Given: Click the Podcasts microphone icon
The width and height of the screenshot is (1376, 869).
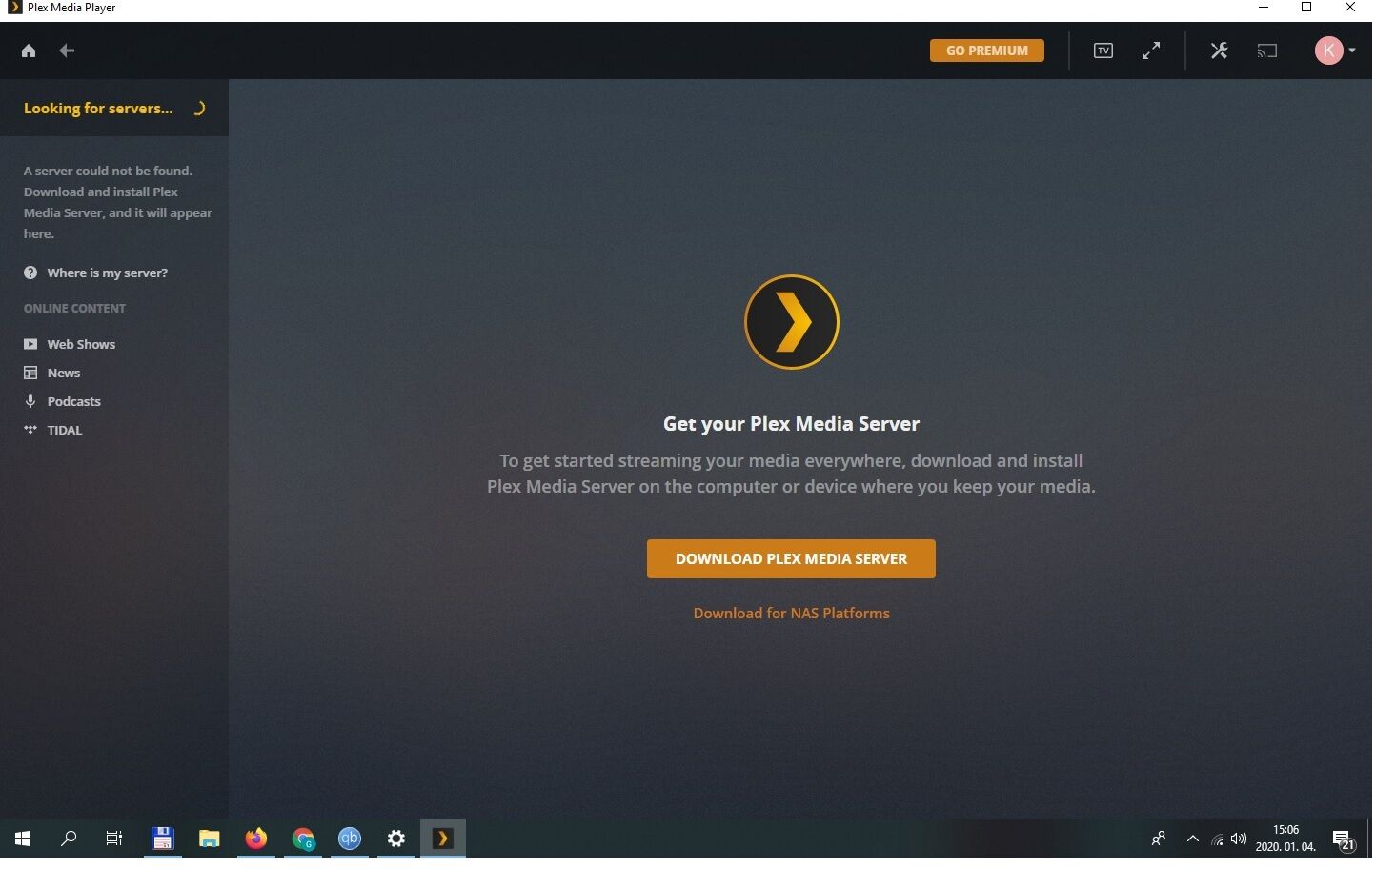Looking at the screenshot, I should [30, 402].
